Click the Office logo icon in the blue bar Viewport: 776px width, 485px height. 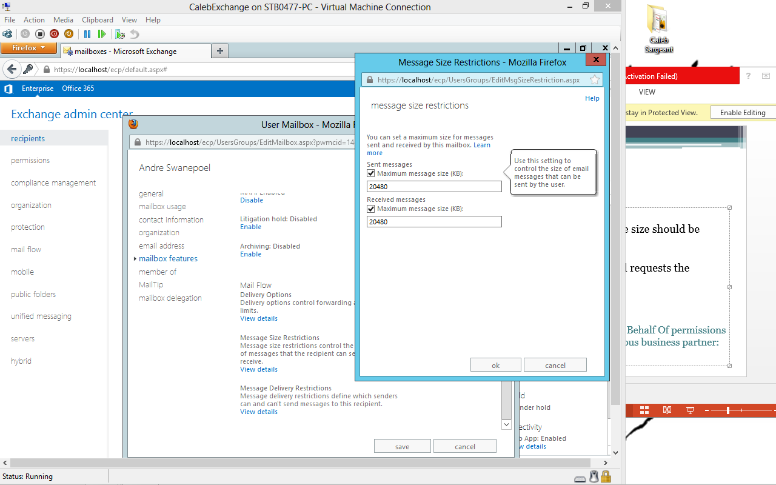tap(8, 89)
